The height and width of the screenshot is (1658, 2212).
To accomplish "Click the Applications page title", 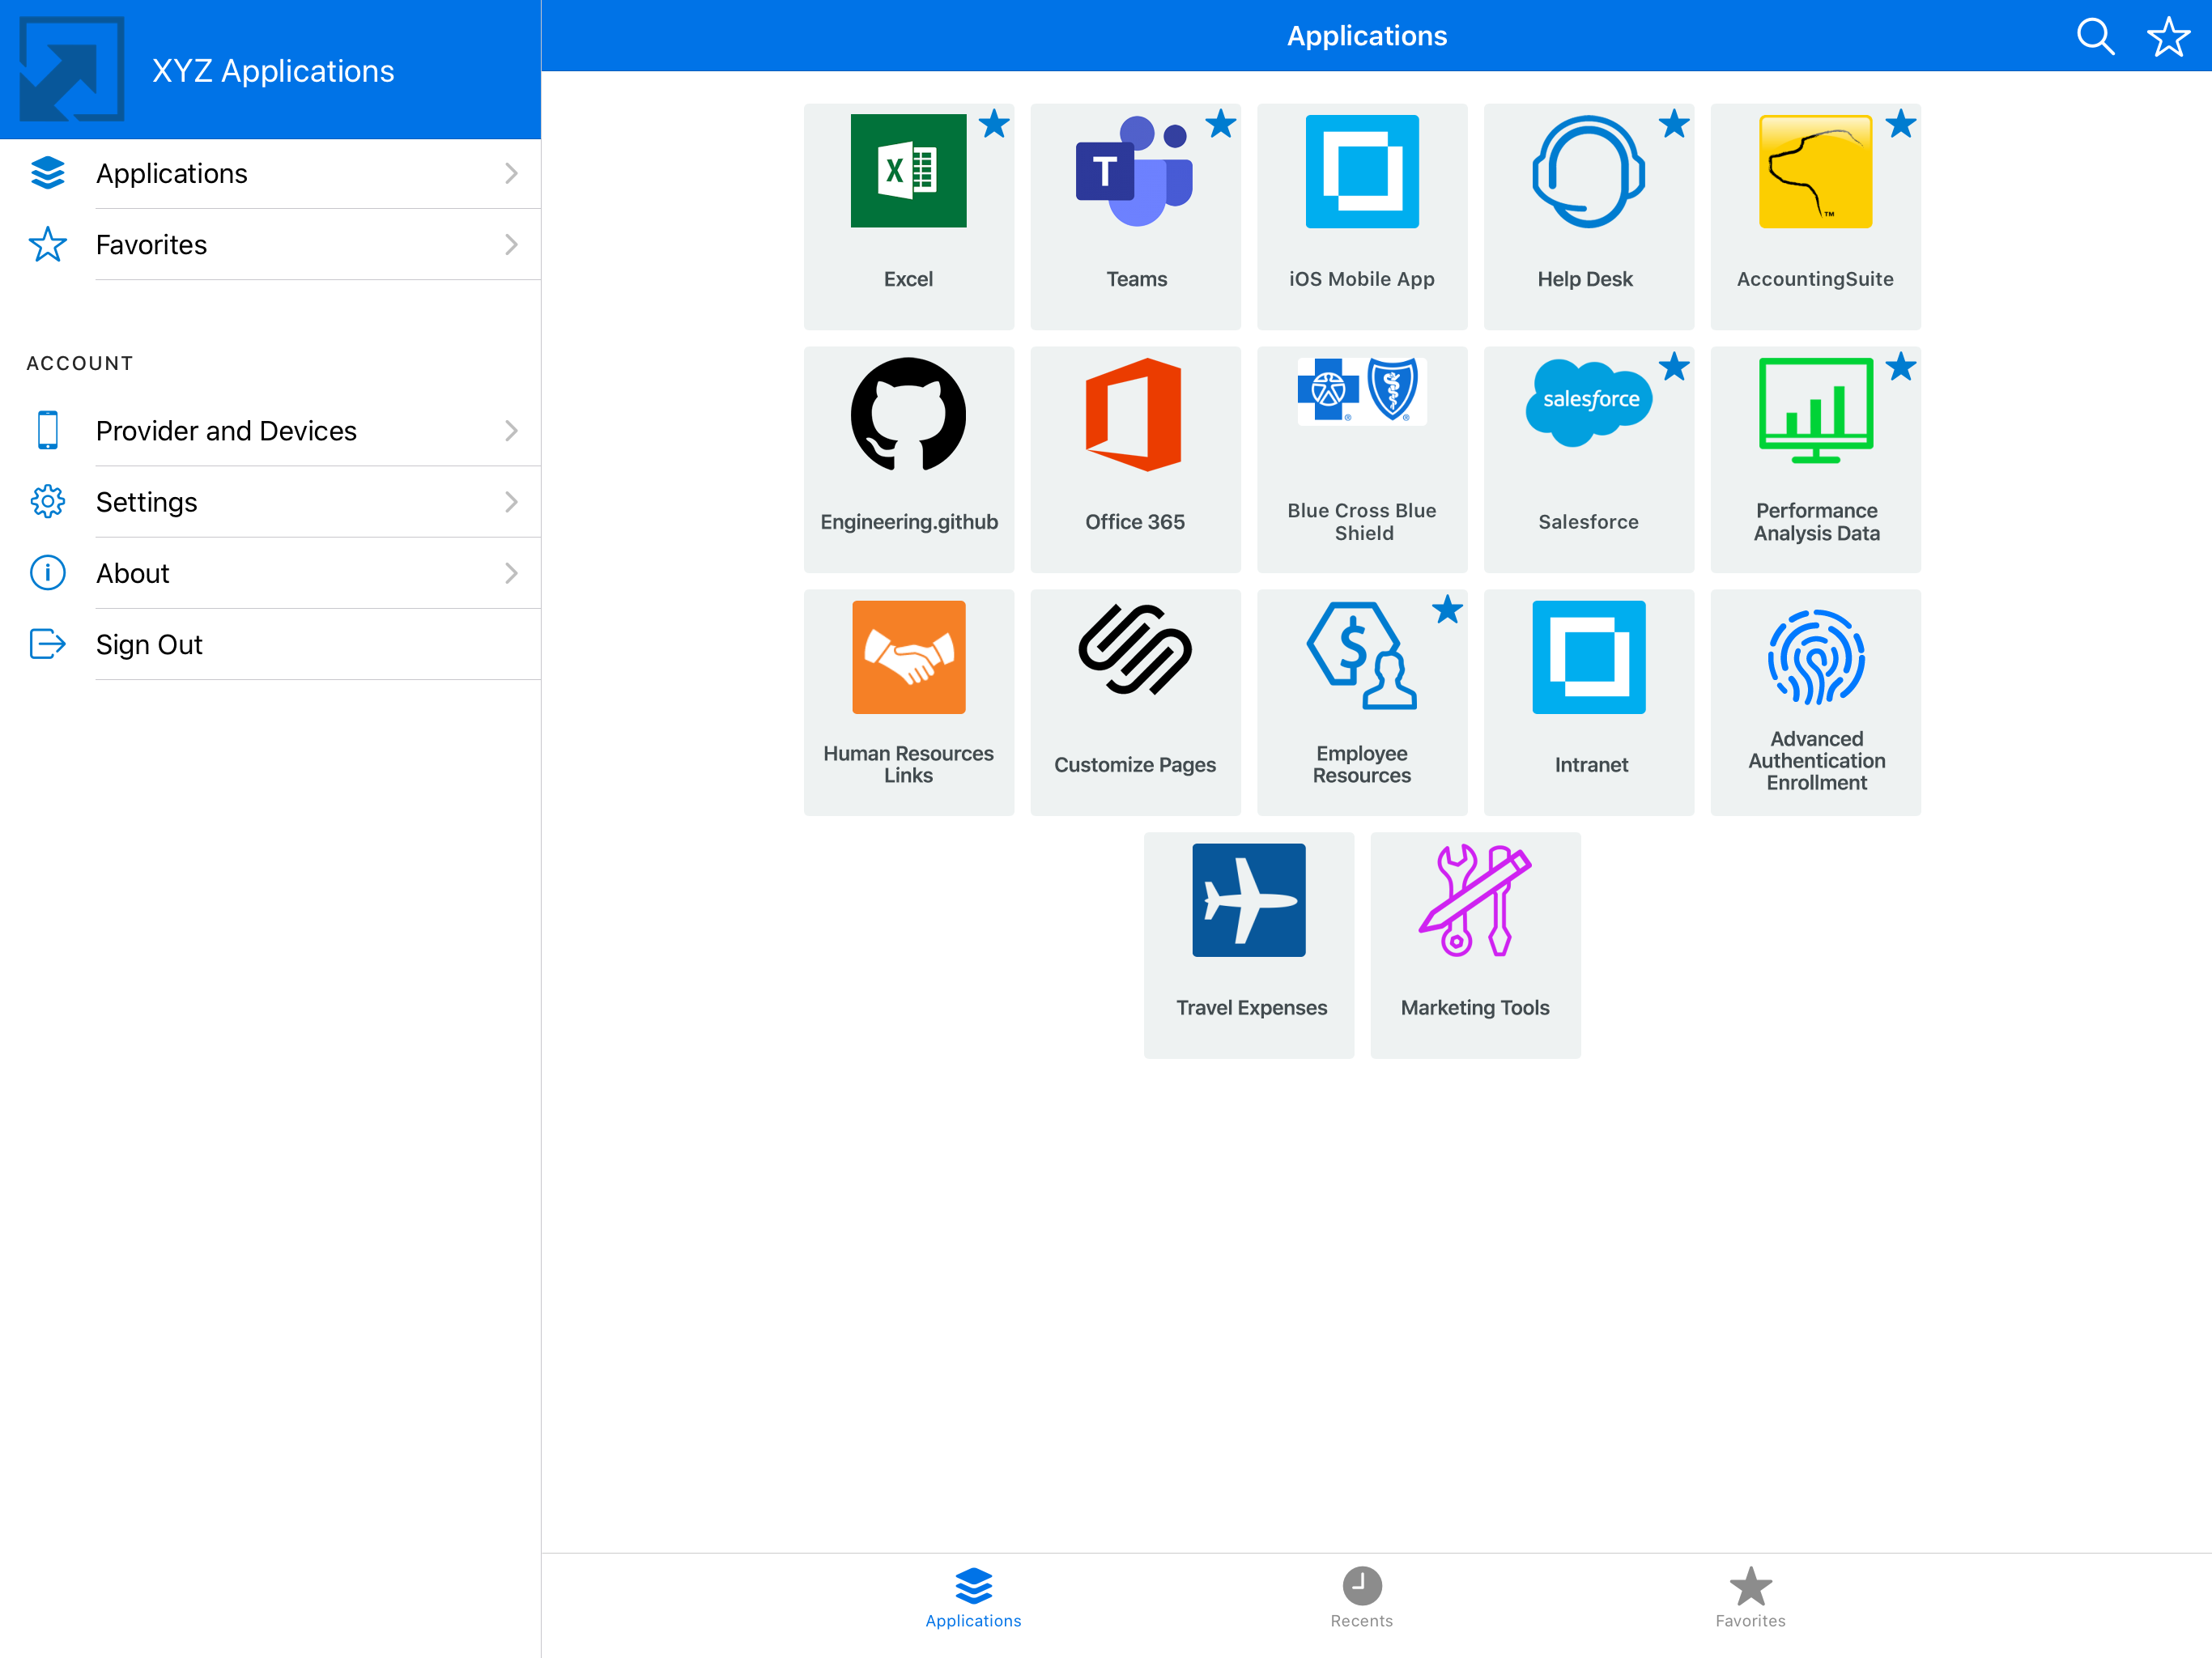I will tap(1366, 36).
